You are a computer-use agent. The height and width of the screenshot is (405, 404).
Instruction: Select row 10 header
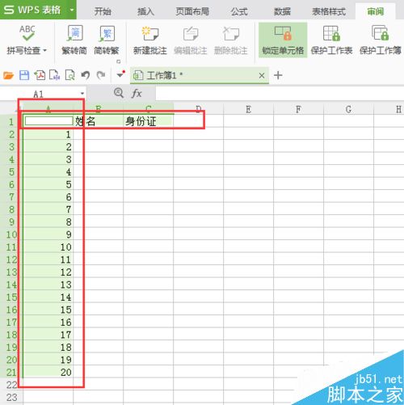(11, 234)
